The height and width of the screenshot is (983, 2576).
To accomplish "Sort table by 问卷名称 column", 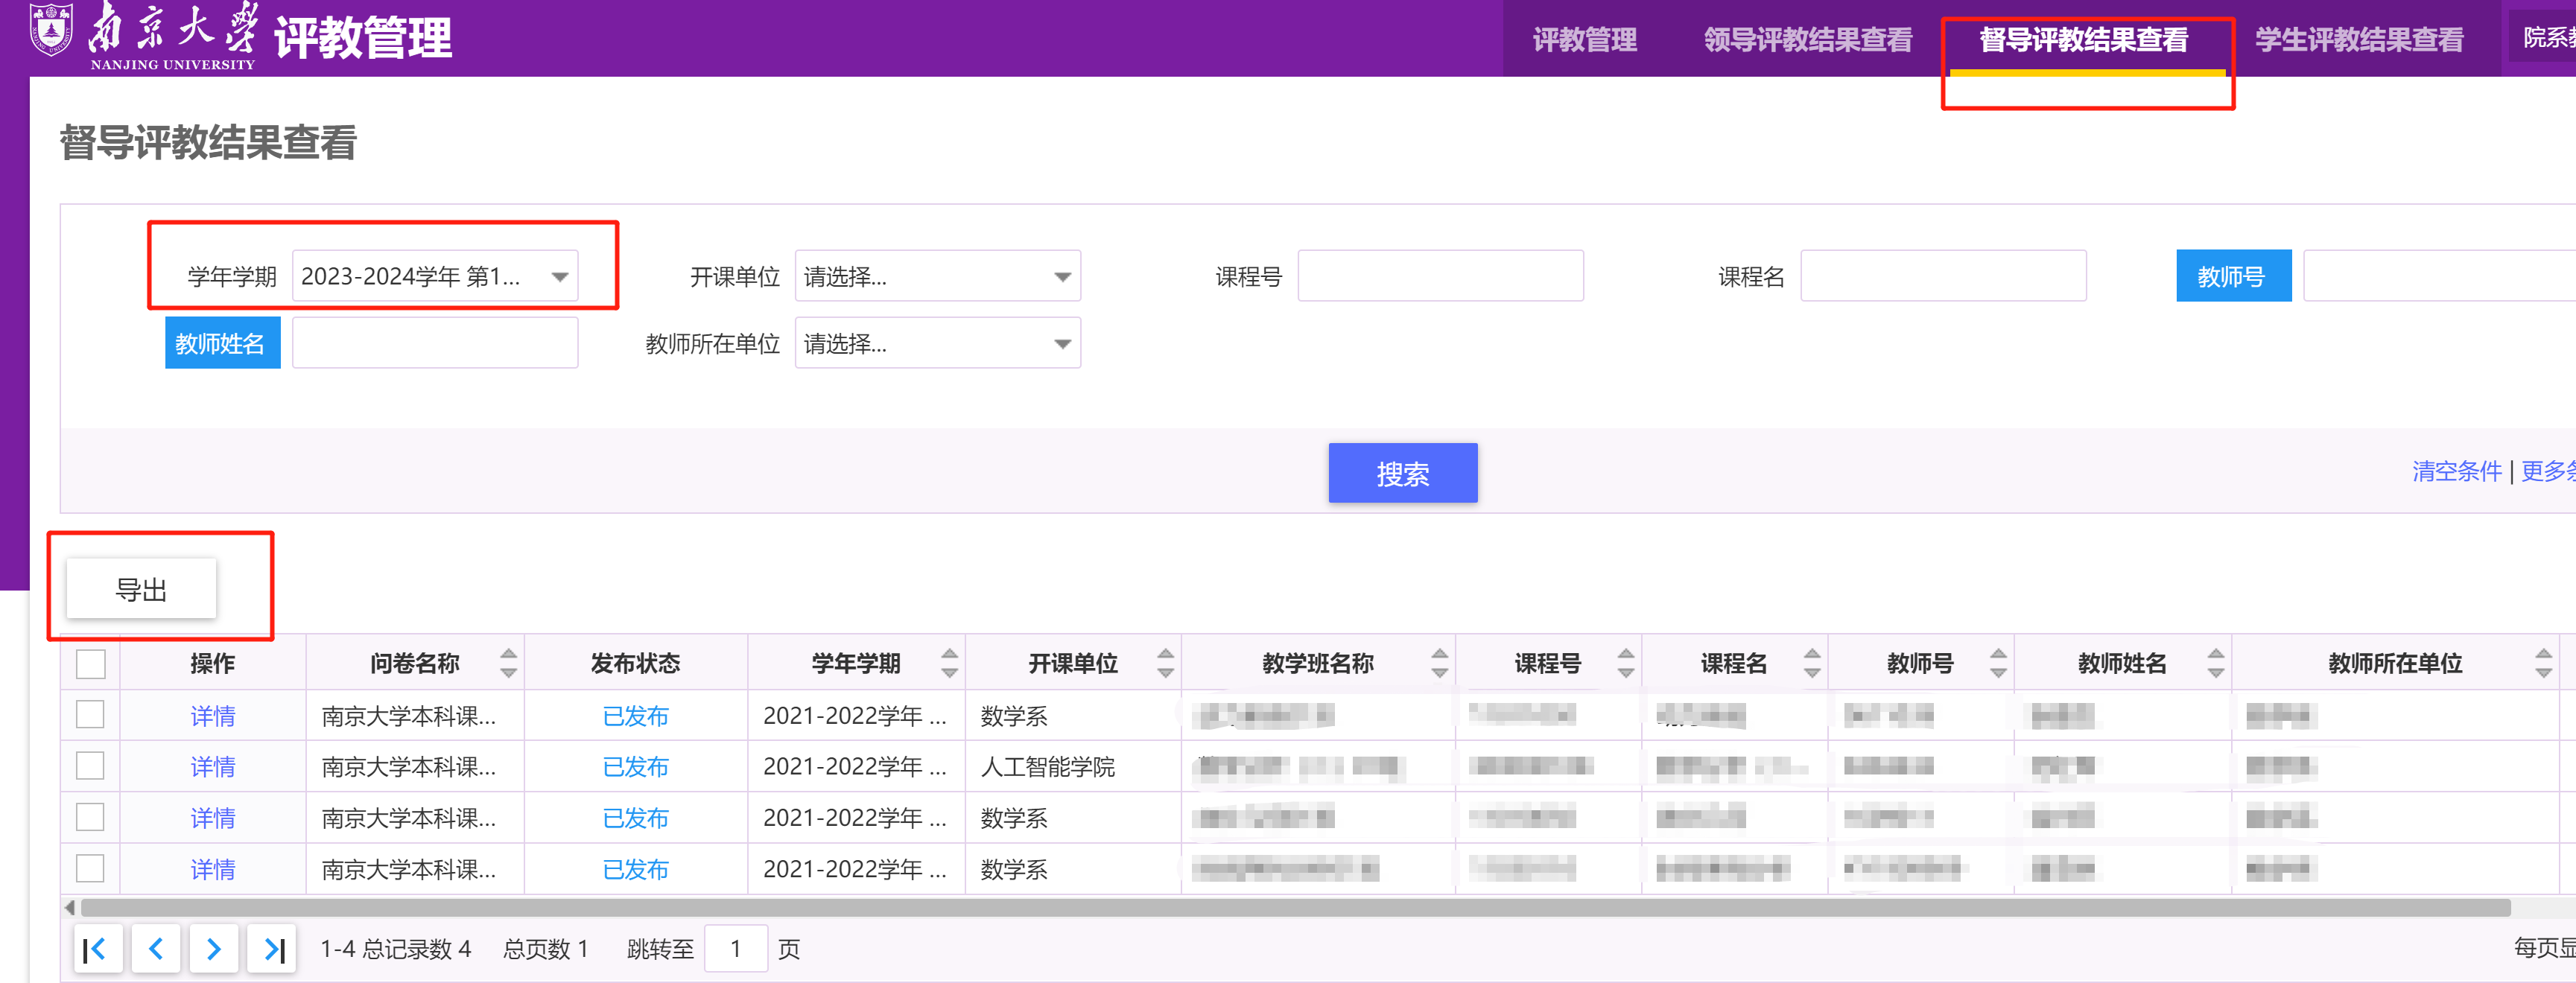I will (x=509, y=663).
